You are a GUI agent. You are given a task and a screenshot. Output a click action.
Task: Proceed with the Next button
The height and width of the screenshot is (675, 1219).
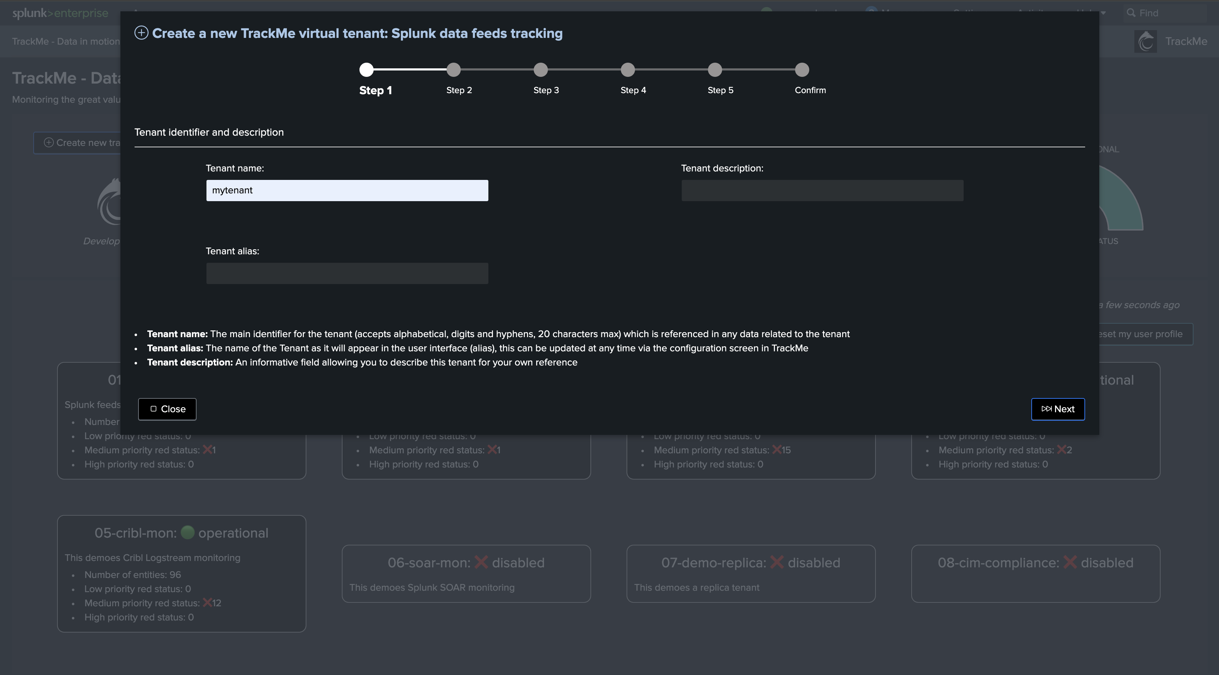tap(1058, 409)
